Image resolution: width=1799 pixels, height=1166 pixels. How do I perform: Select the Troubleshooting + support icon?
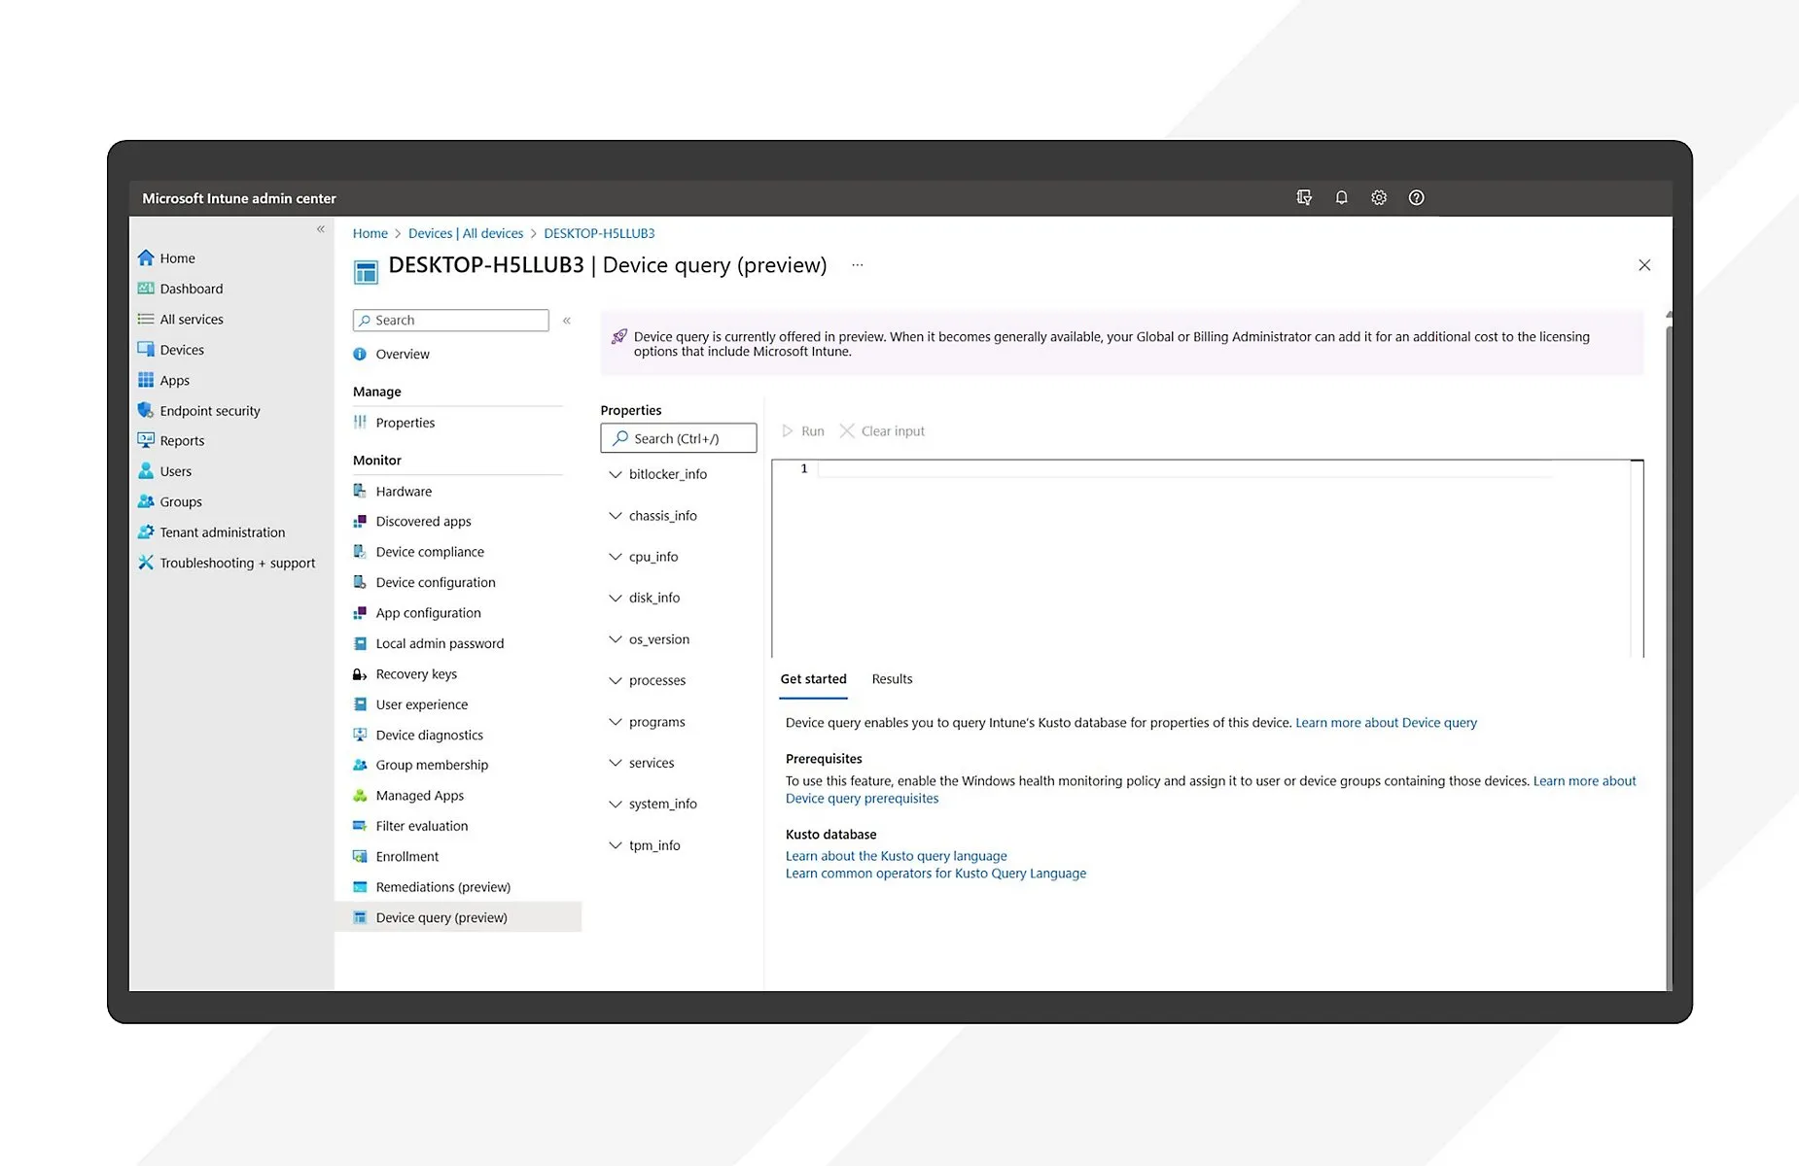[x=146, y=563]
